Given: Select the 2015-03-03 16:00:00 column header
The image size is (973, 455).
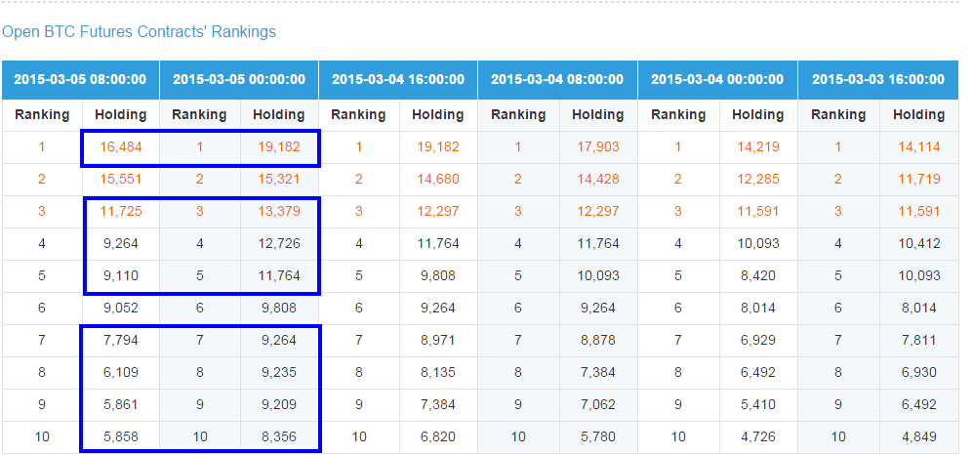Looking at the screenshot, I should pos(878,79).
